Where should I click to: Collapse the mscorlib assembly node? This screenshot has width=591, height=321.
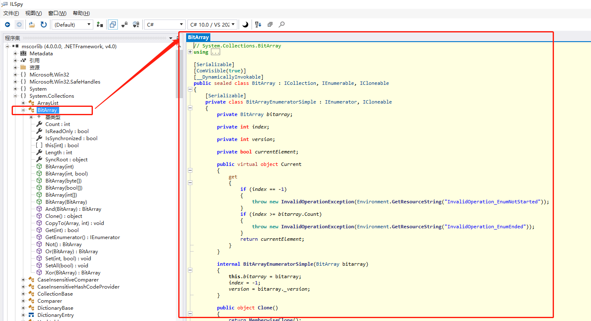(x=7, y=46)
